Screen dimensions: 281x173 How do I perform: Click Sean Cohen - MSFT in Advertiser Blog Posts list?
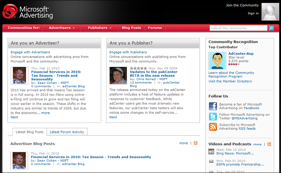pos(53,161)
